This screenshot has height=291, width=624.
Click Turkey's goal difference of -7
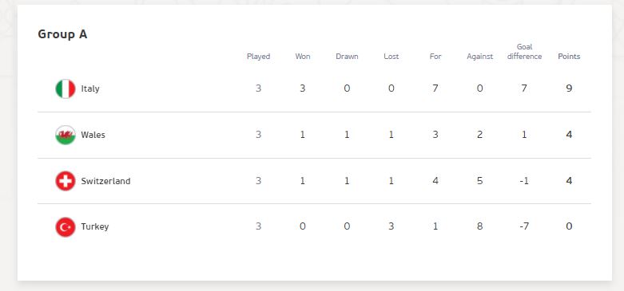tap(524, 226)
